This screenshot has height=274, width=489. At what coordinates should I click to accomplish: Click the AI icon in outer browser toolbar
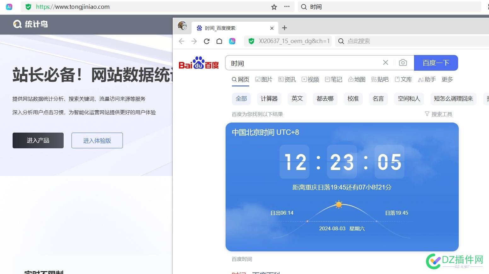click(9, 7)
